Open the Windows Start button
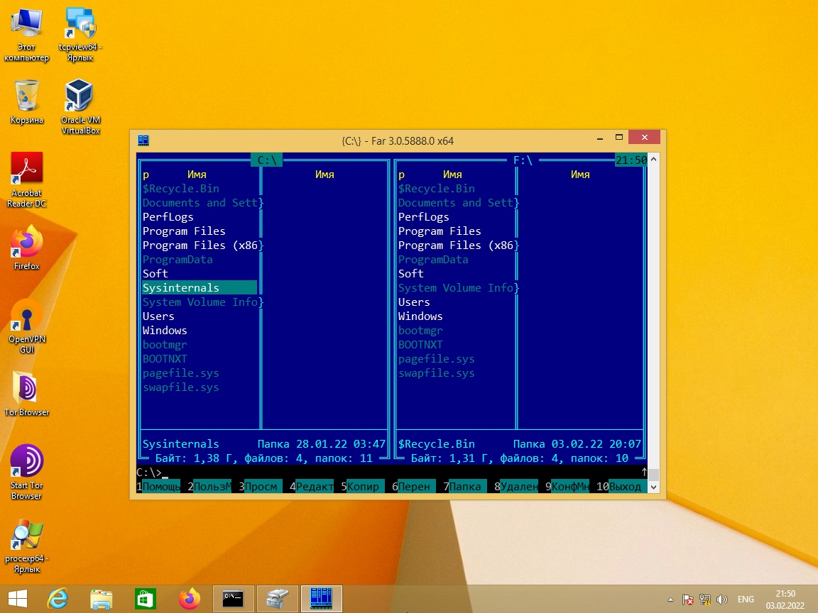 (x=17, y=599)
